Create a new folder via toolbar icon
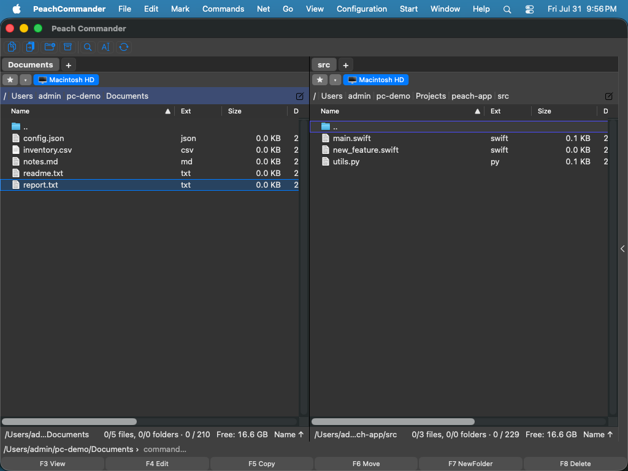Screen dimensions: 628x471 49,47
